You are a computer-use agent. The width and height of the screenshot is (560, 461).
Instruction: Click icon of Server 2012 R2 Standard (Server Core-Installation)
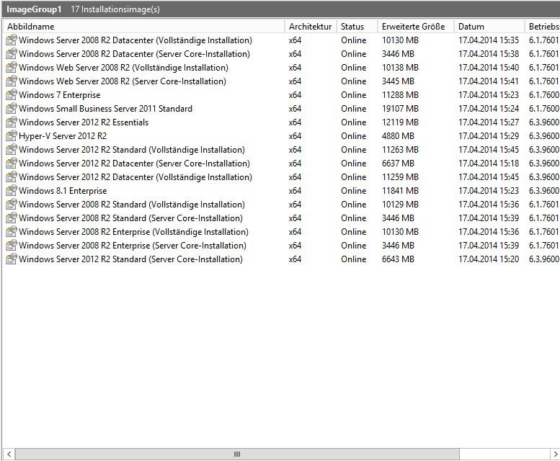pos(12,259)
